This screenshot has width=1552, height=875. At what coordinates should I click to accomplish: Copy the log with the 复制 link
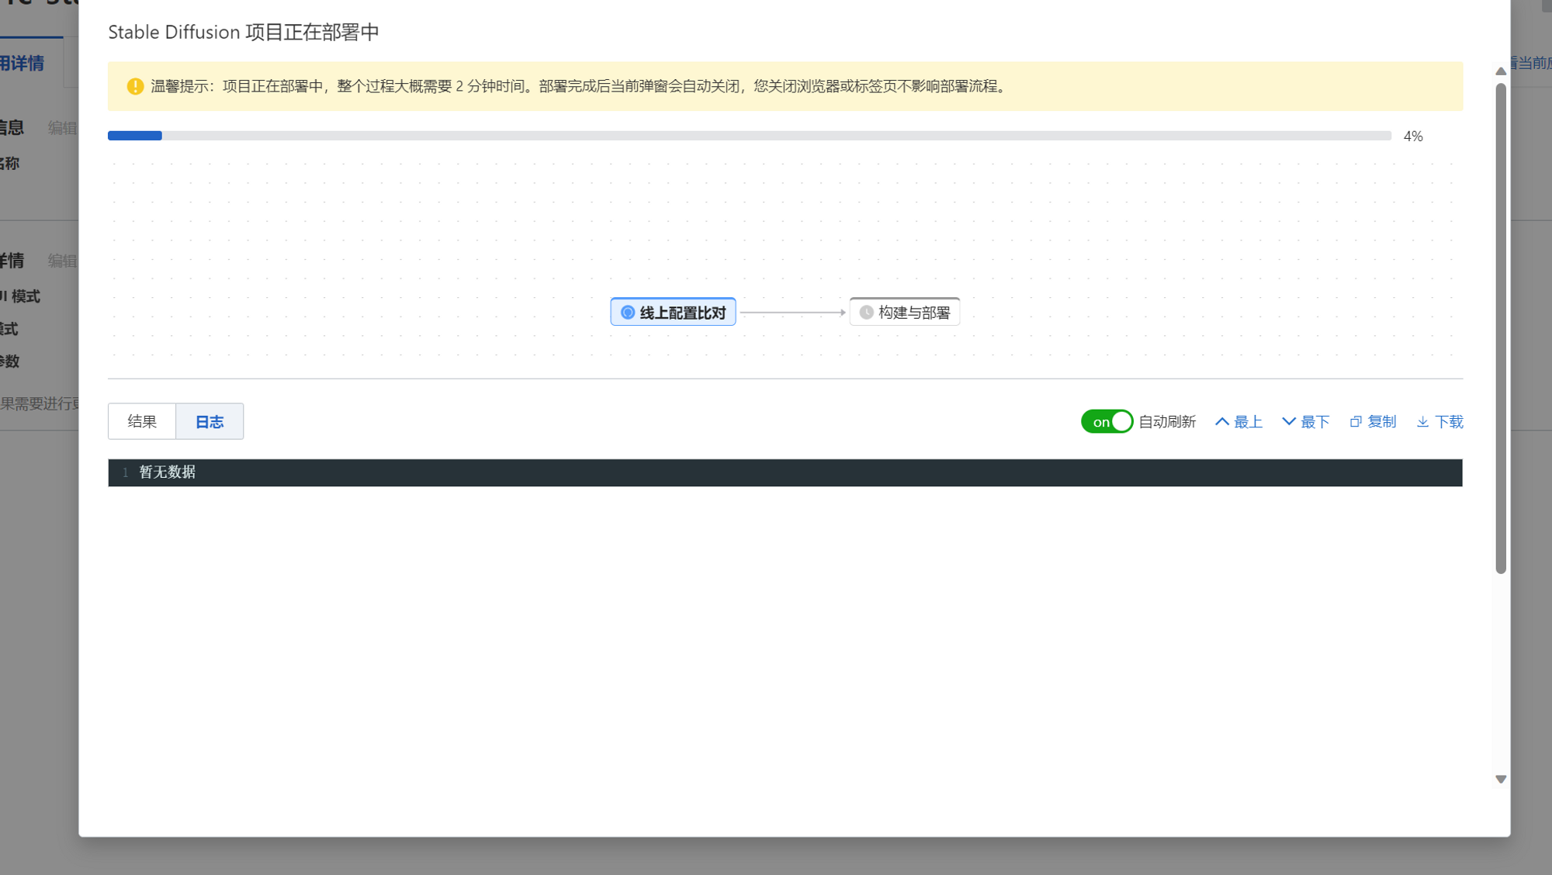(x=1381, y=421)
